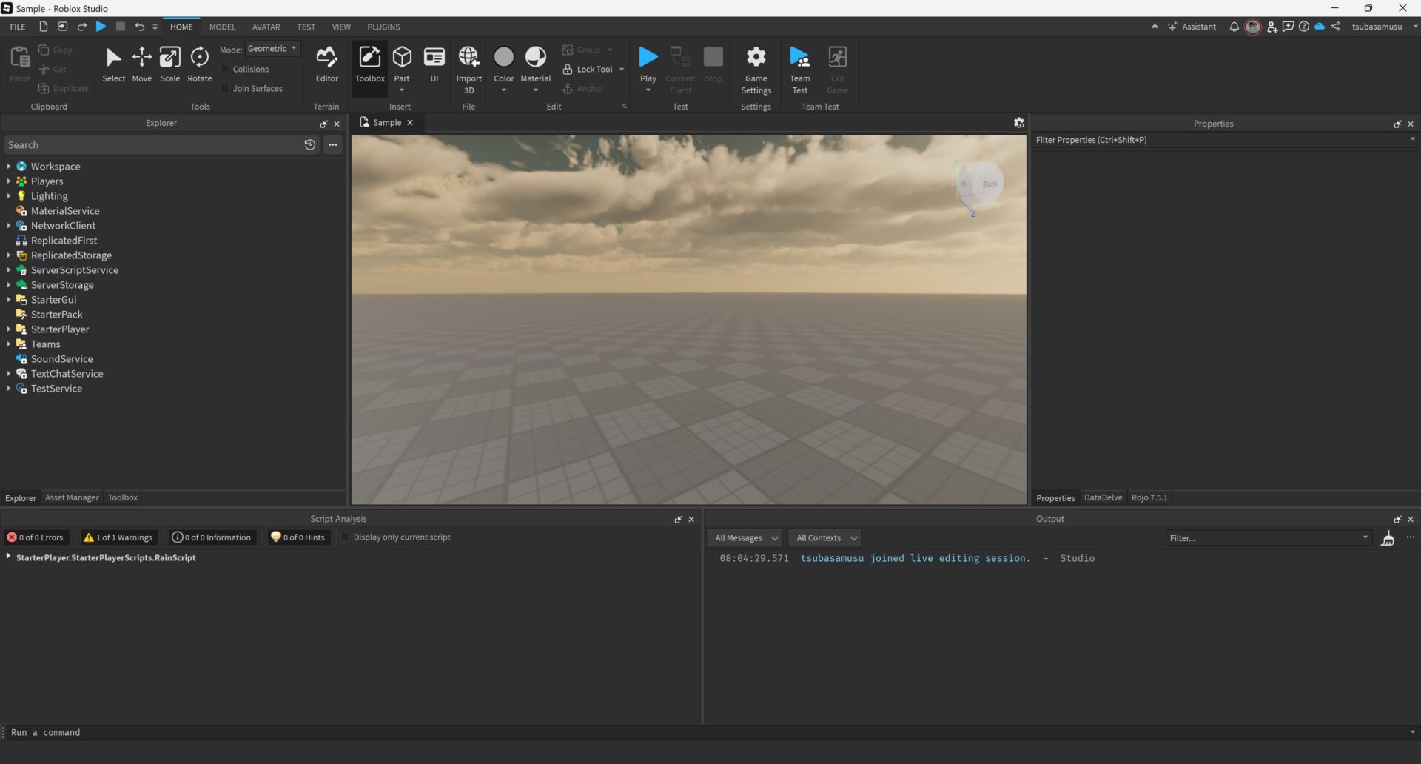This screenshot has height=764, width=1421.
Task: Expand RainScript warning entry
Action: point(8,557)
